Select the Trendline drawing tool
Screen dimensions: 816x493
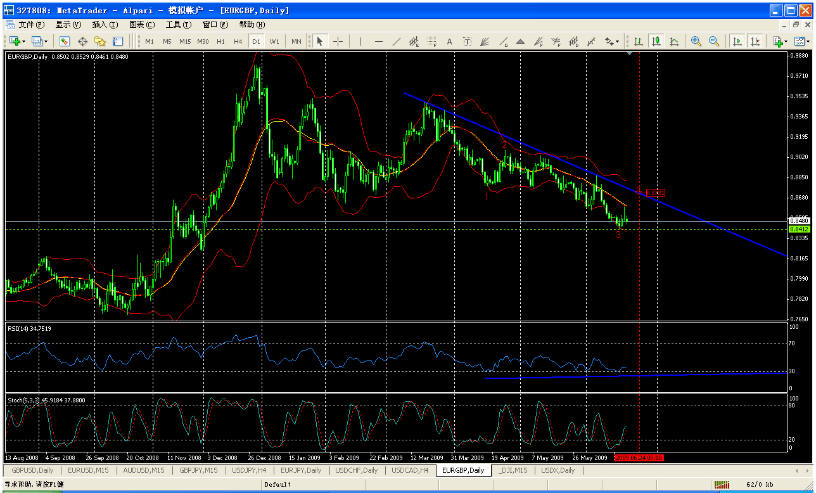(396, 41)
